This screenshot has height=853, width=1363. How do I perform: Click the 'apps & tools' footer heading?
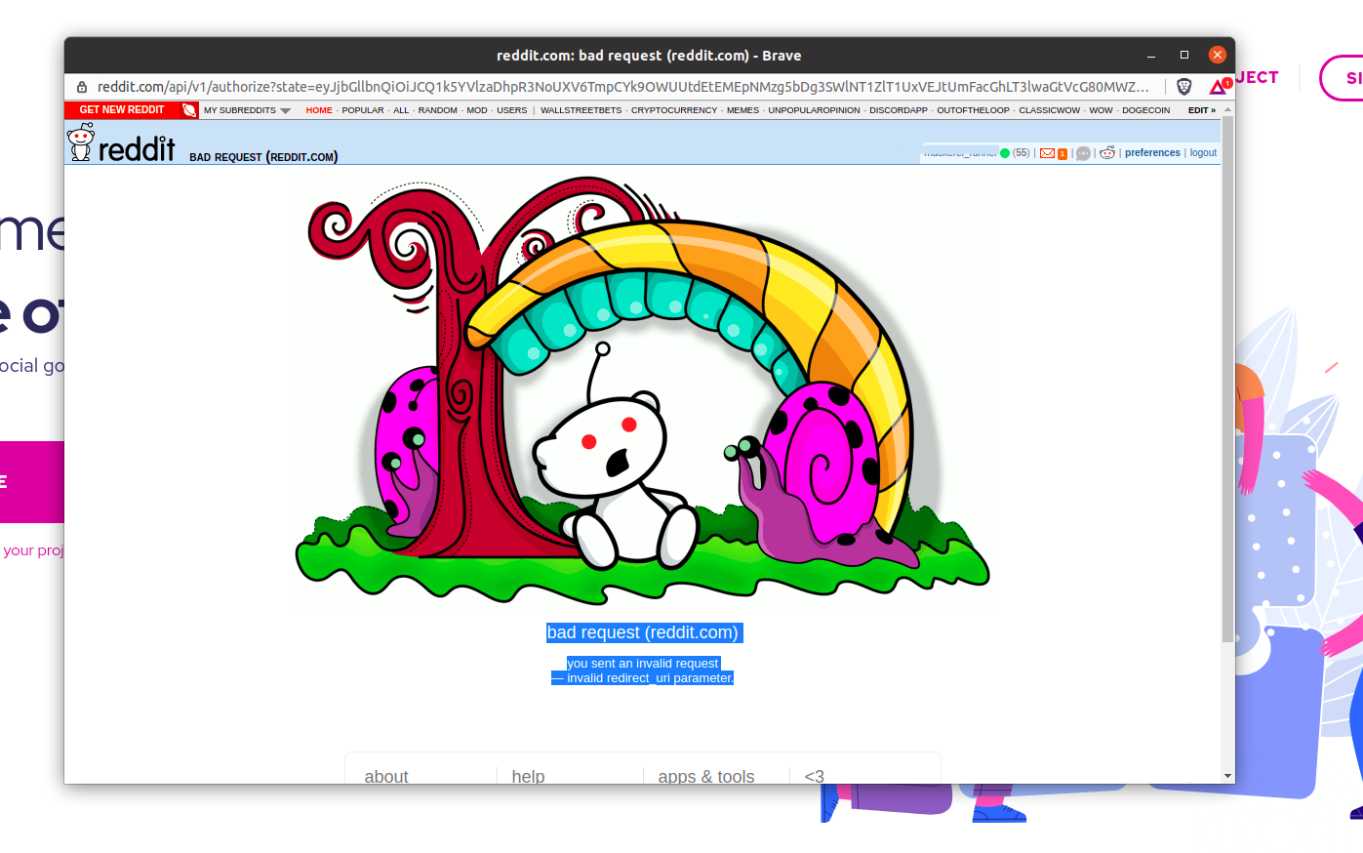pos(706,777)
